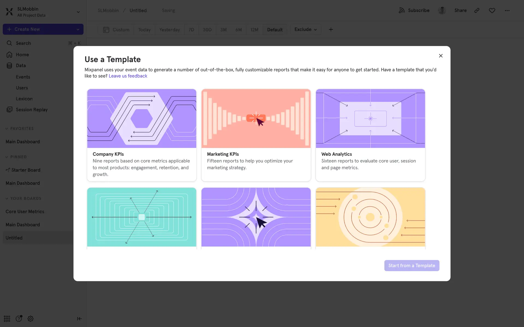Open the help question mark icon
524x327 pixels.
coord(19,319)
